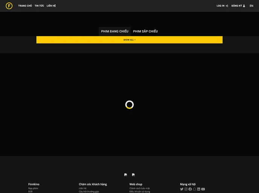Image resolution: width=259 pixels, height=193 pixels.
Task: Click the yellow Show All button
Action: [x=129, y=40]
